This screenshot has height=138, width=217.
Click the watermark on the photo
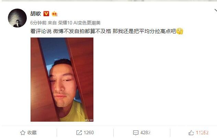tap(89, 120)
